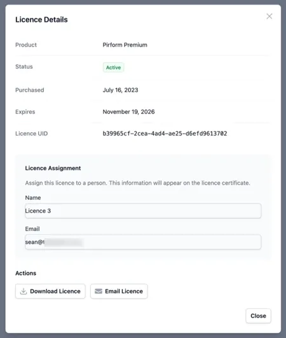This screenshot has height=338, width=286.
Task: Click the Status label
Action: pos(24,67)
